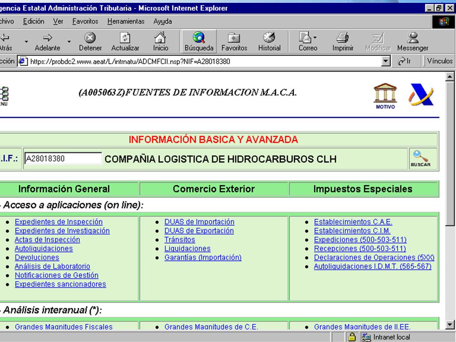The height and width of the screenshot is (342, 456).
Task: Open Expediciones (500-503-511) link
Action: point(360,239)
